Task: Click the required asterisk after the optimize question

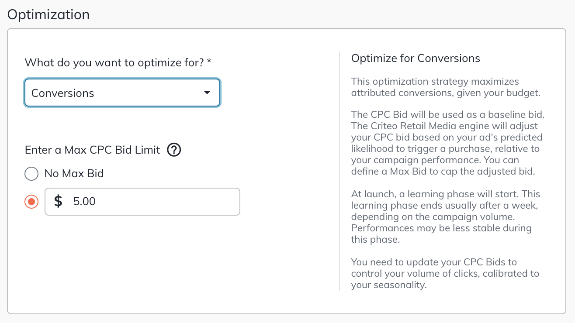Action: [209, 62]
